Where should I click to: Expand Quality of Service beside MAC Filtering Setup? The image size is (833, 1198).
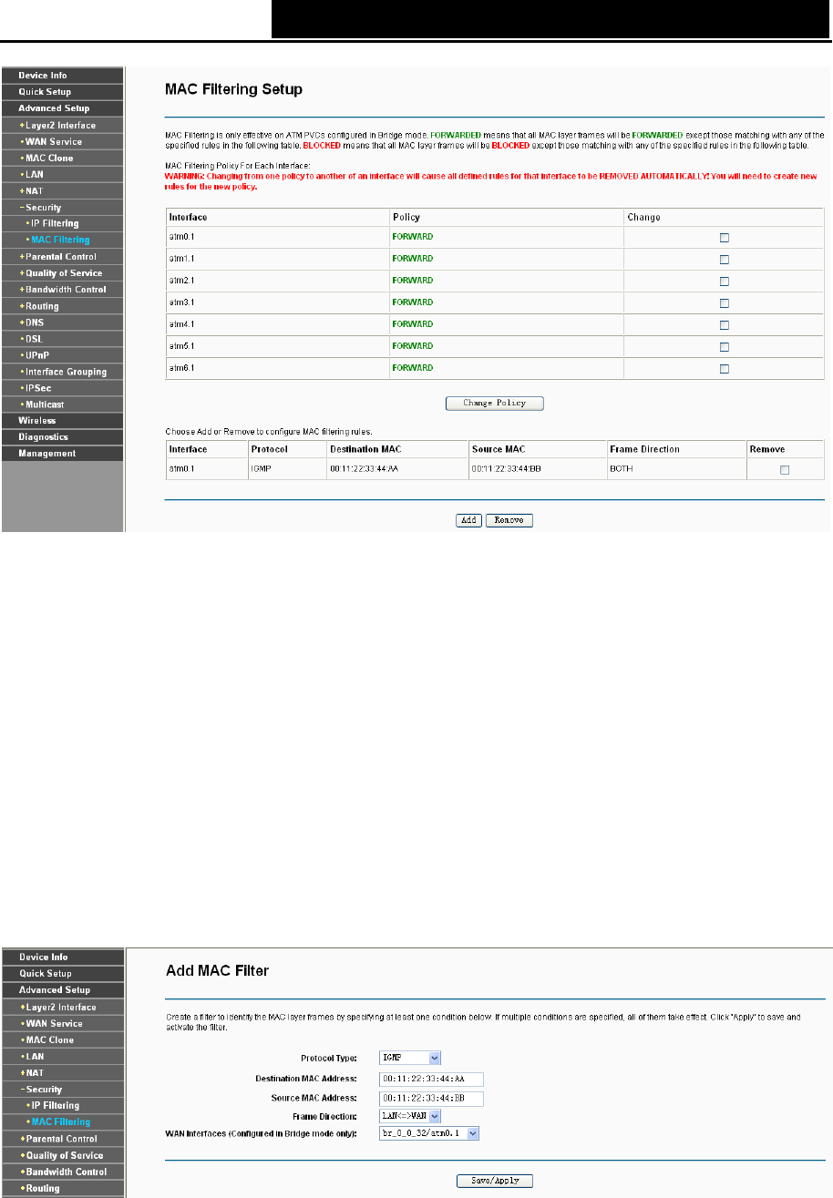point(62,273)
